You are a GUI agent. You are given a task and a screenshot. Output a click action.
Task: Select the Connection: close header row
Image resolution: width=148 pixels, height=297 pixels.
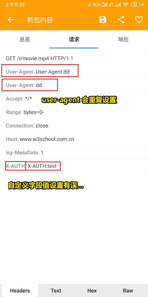74,125
